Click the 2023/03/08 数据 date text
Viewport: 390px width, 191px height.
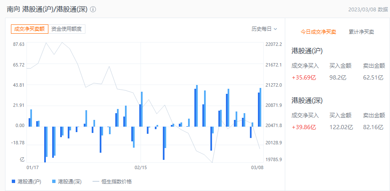[x=368, y=10]
